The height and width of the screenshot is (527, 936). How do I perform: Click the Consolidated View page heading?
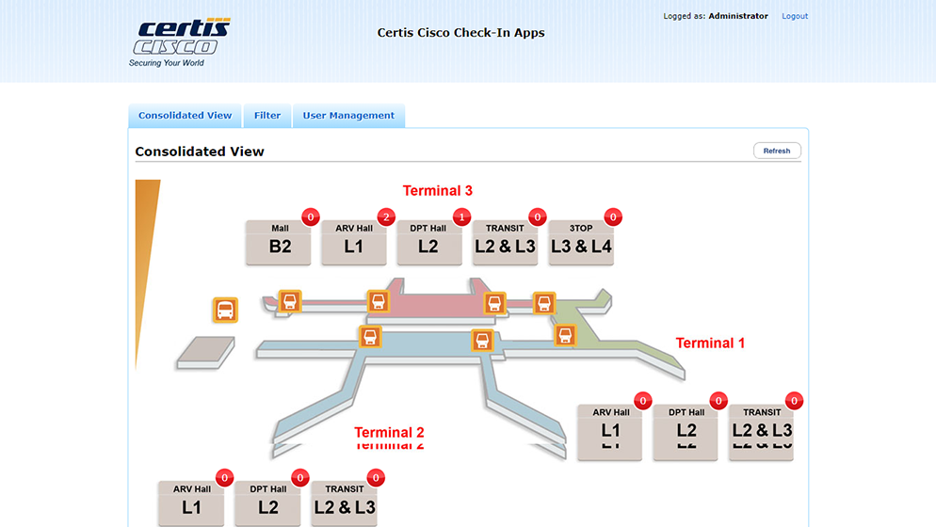(x=200, y=152)
